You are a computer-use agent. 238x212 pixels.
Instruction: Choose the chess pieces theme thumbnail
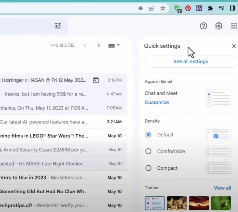(177, 203)
